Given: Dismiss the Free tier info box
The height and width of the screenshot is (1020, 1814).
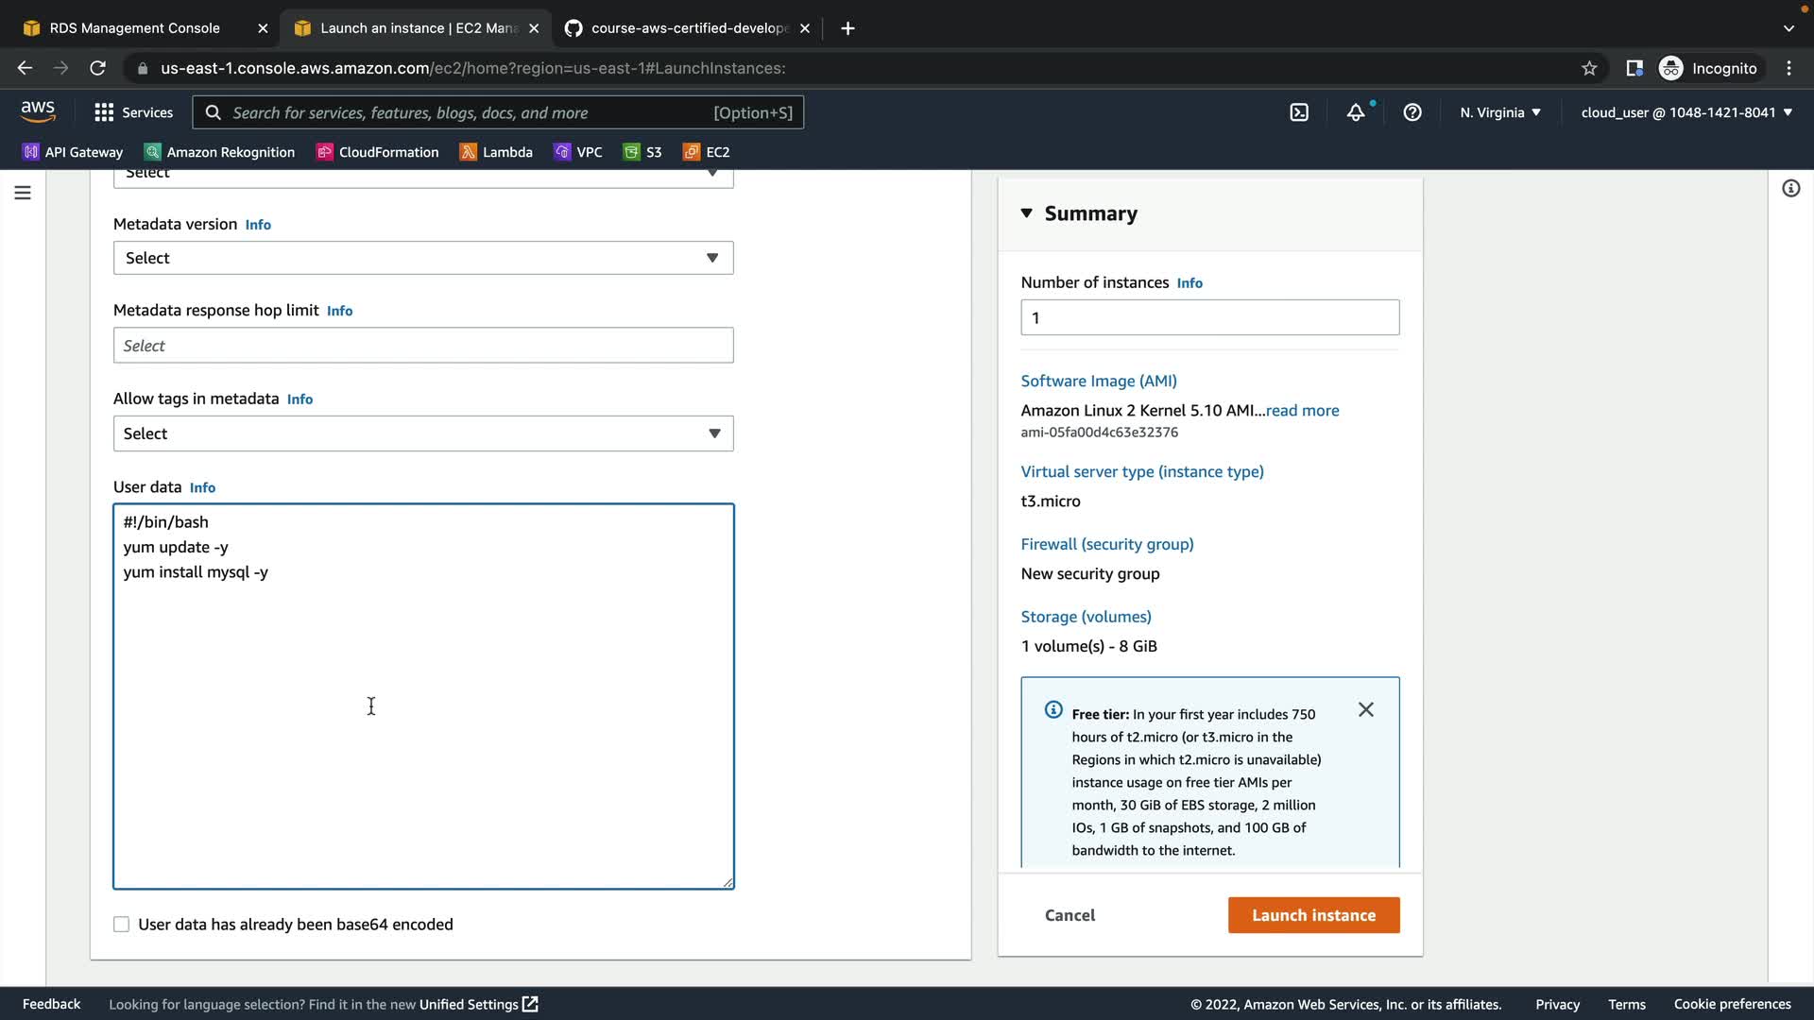Looking at the screenshot, I should [x=1365, y=709].
